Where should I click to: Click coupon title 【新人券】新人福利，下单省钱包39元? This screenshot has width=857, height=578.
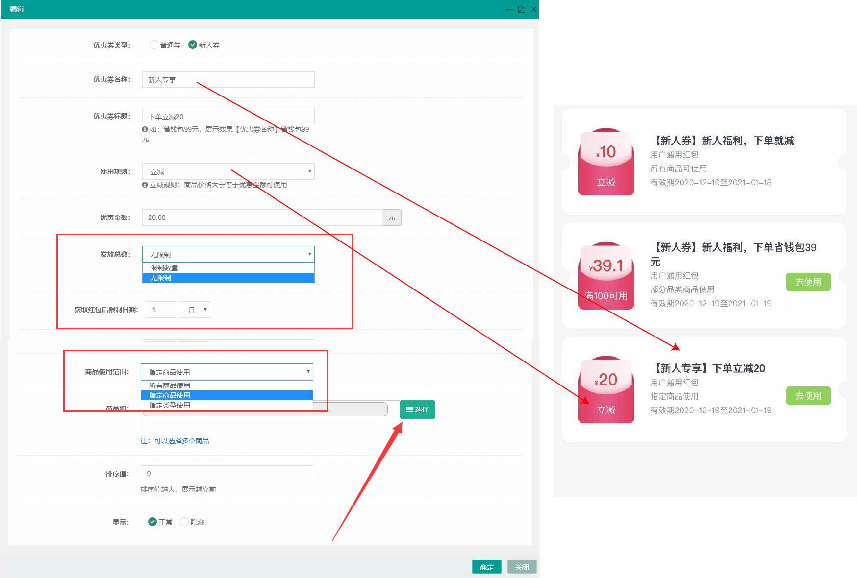733,254
